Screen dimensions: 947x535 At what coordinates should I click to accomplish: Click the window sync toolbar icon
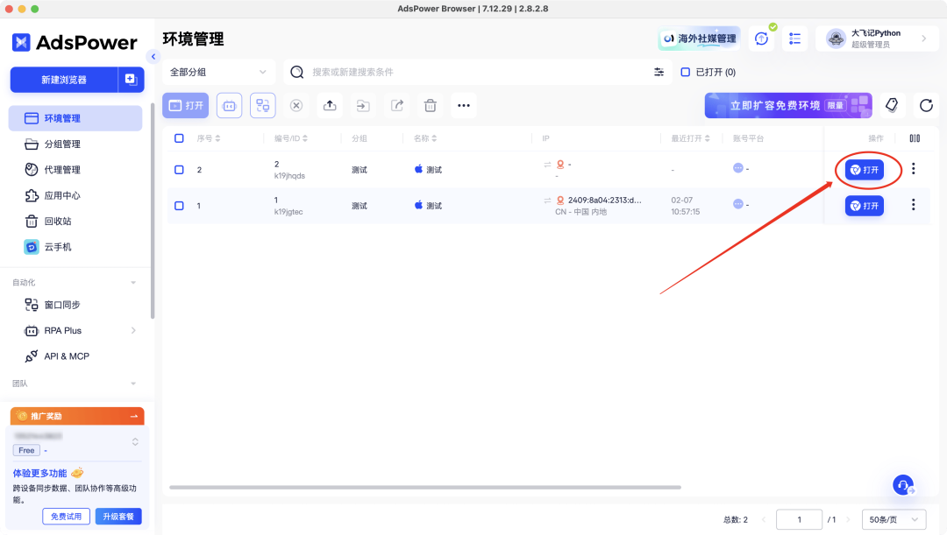click(x=263, y=106)
